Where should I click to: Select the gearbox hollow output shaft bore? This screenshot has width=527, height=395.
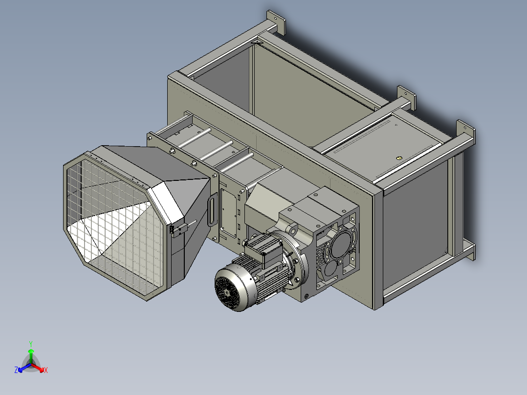(341, 245)
